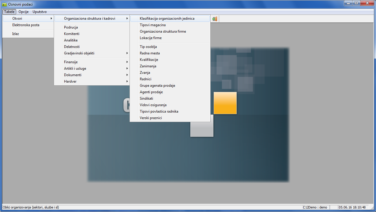
Task: Click the Osnovni podaci title bar icon
Action: pos(4,4)
